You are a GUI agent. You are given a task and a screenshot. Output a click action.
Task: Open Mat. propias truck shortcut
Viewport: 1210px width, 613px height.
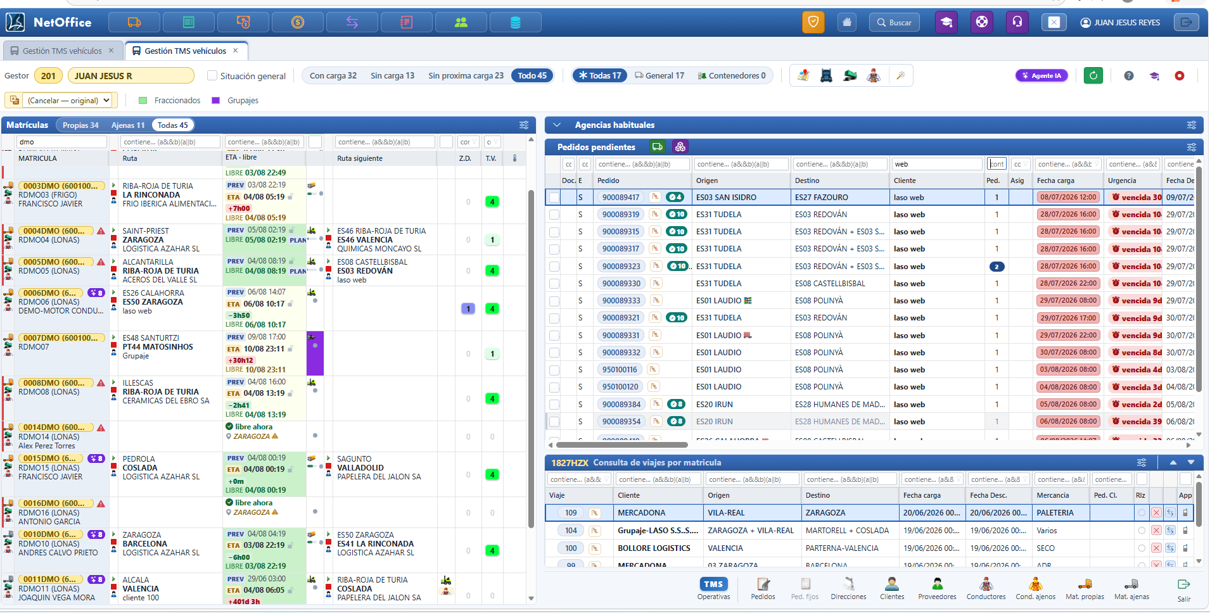point(1085,588)
